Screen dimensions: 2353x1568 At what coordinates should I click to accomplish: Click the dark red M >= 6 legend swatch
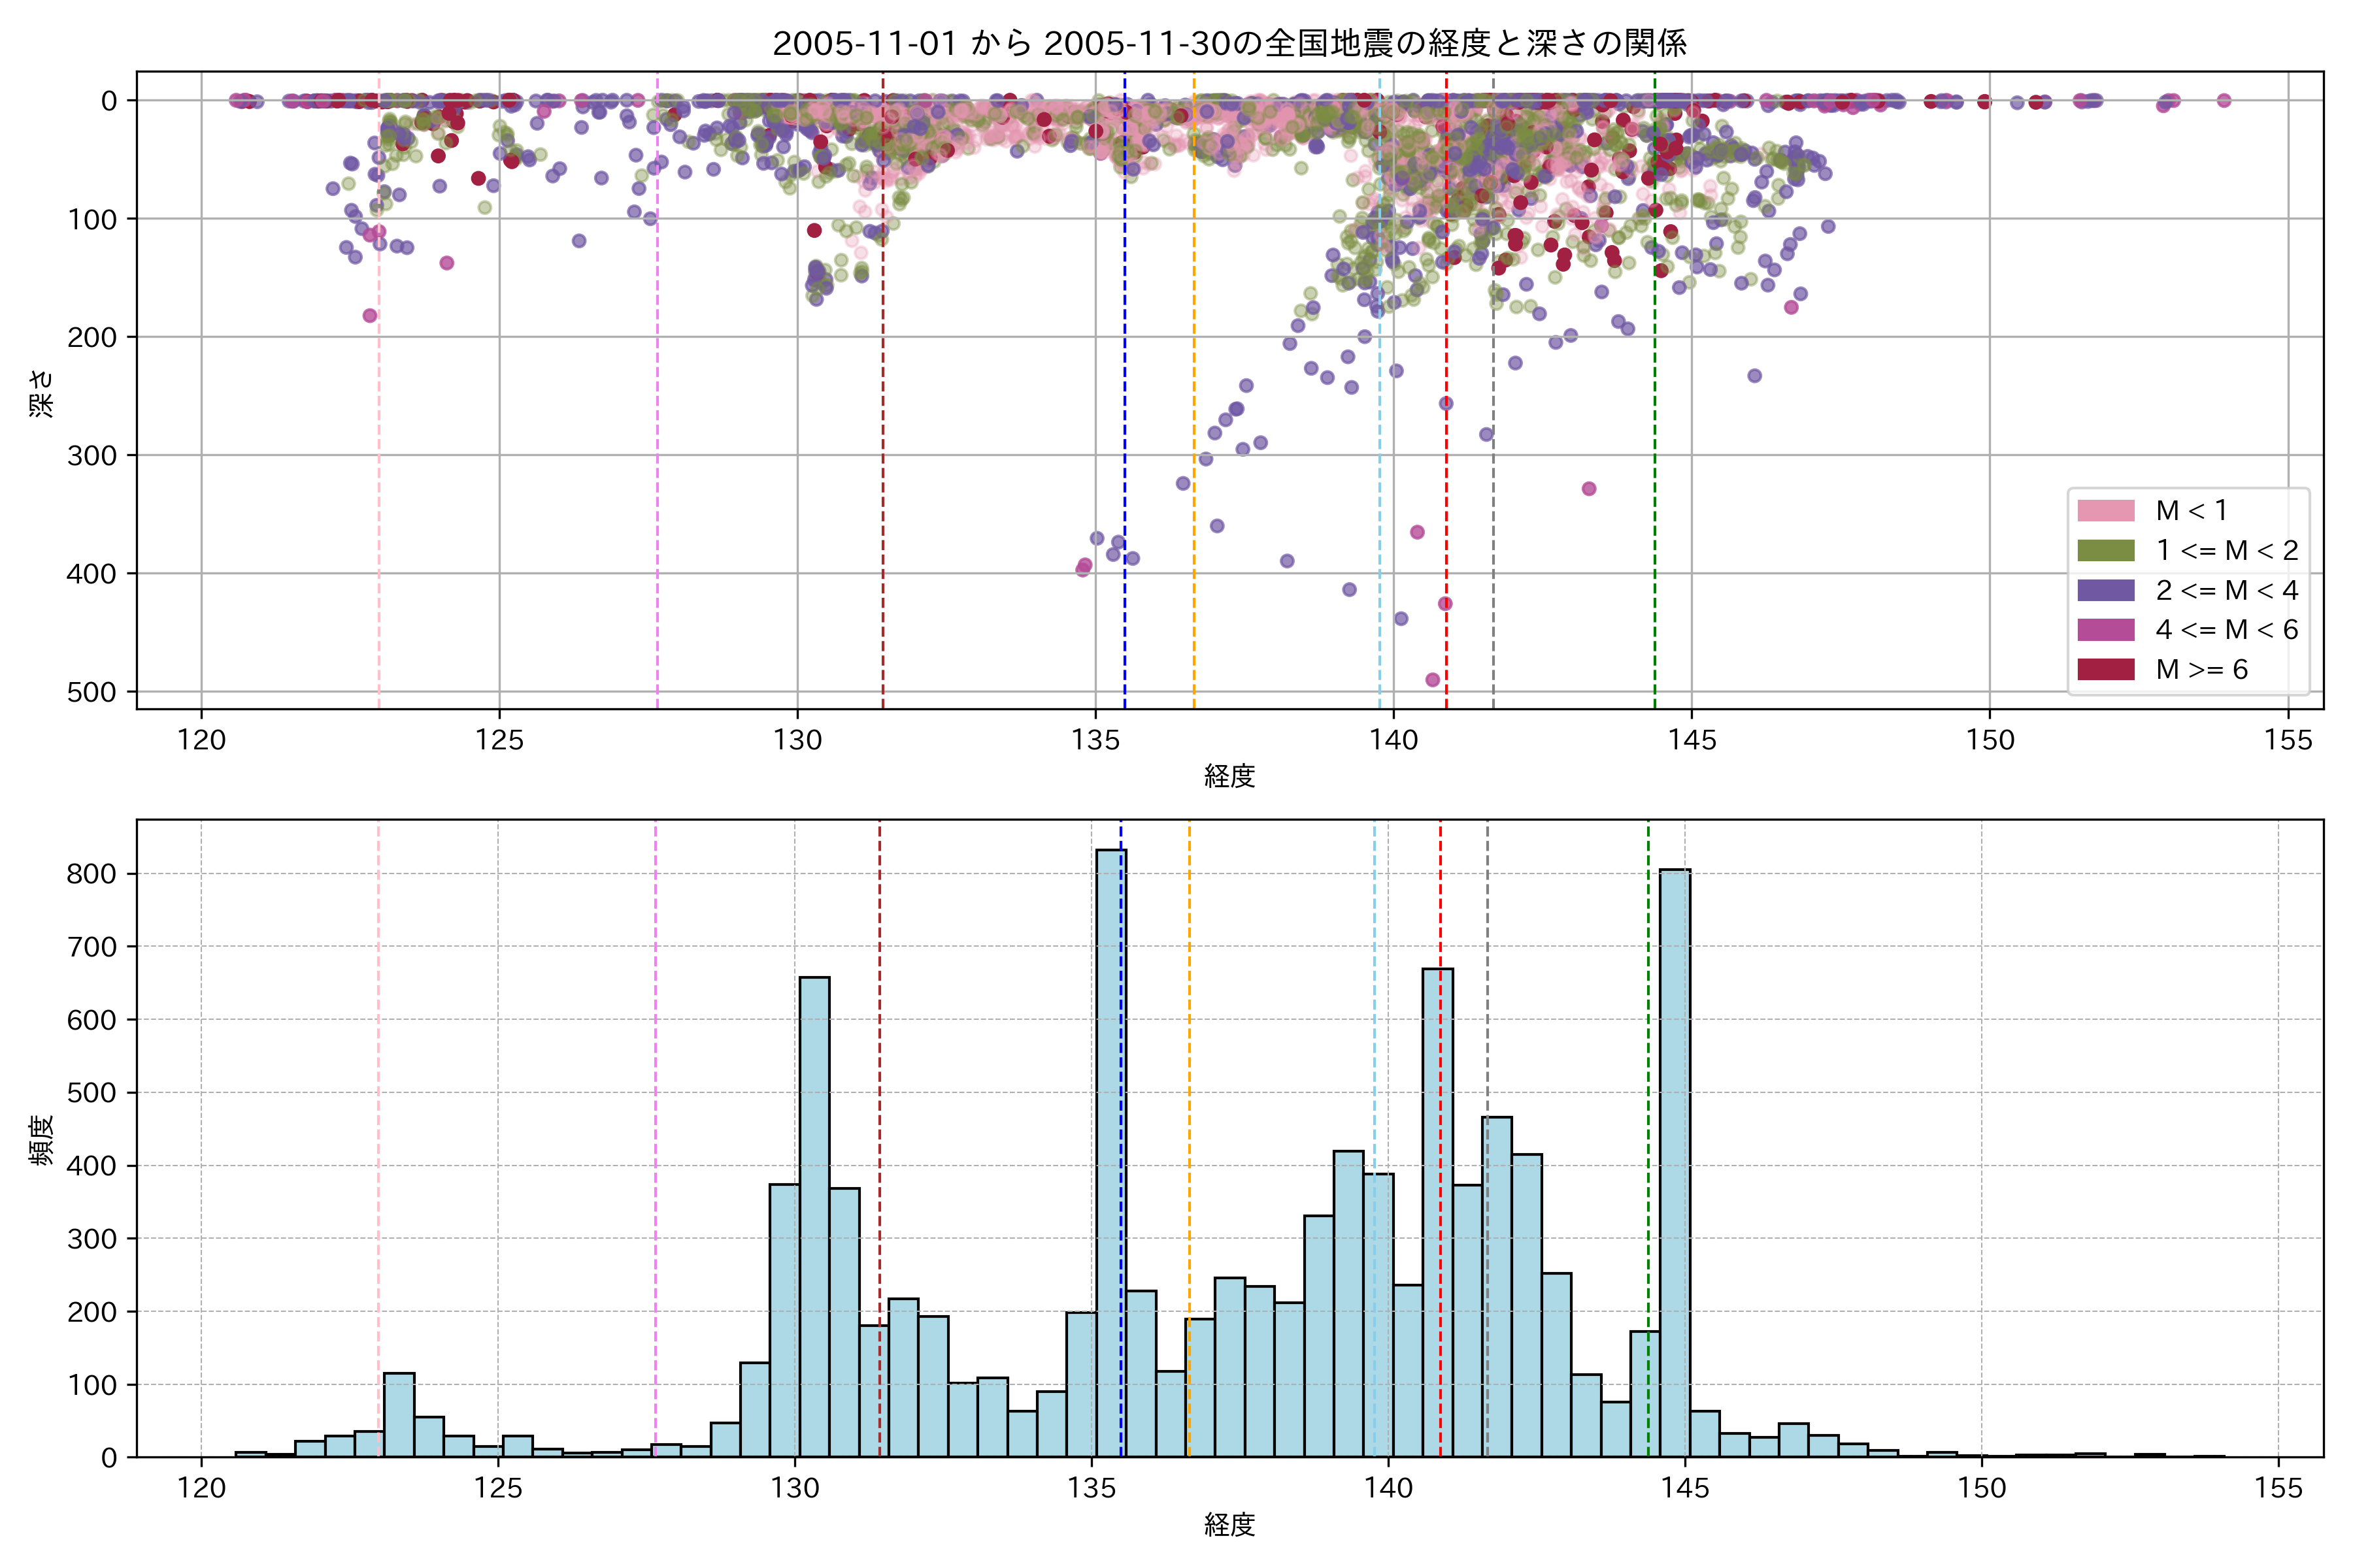[x=2105, y=669]
